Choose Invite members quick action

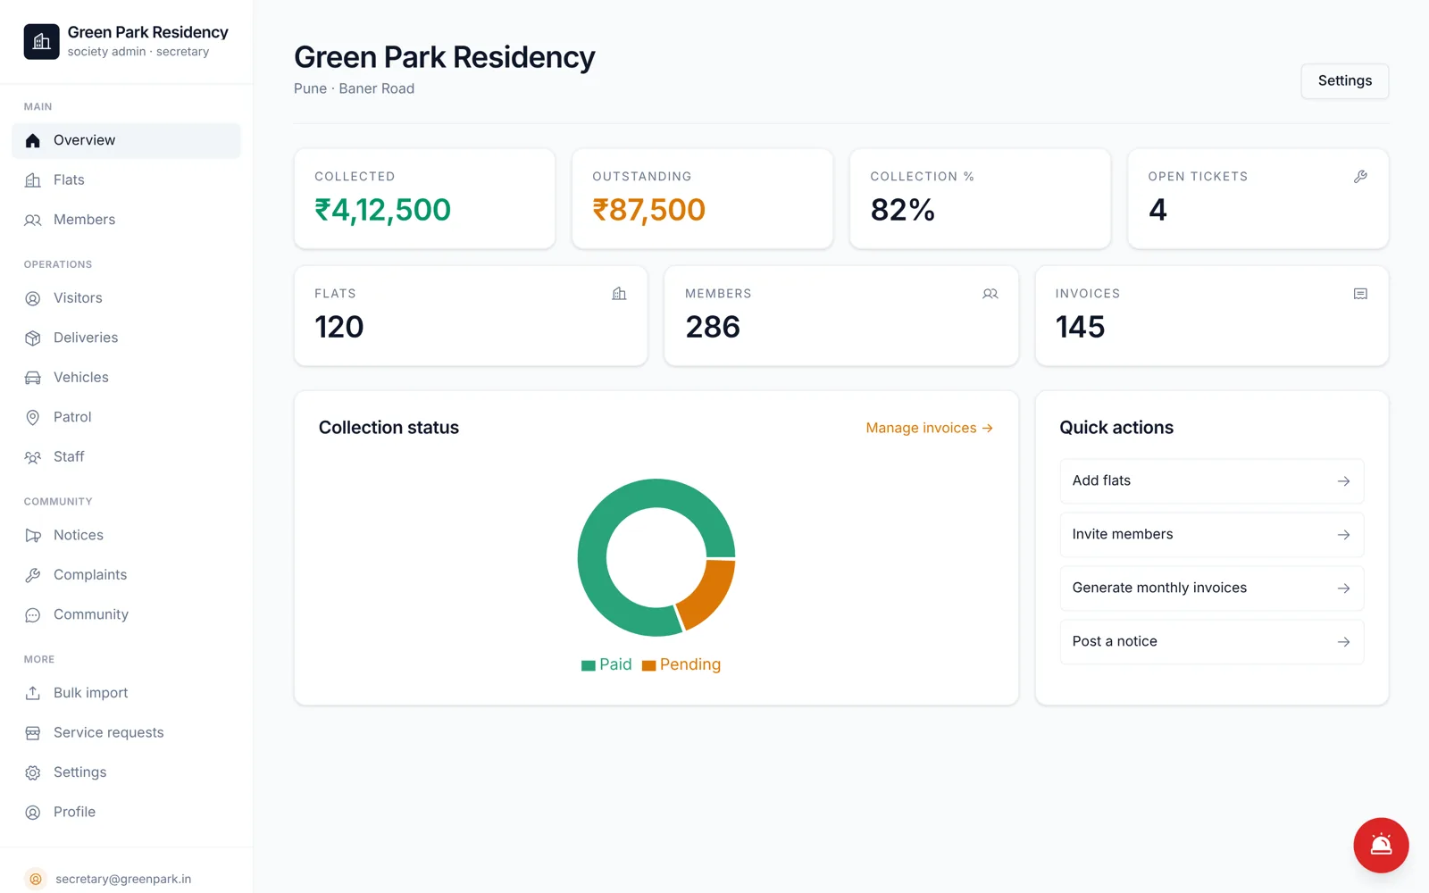click(1211, 535)
